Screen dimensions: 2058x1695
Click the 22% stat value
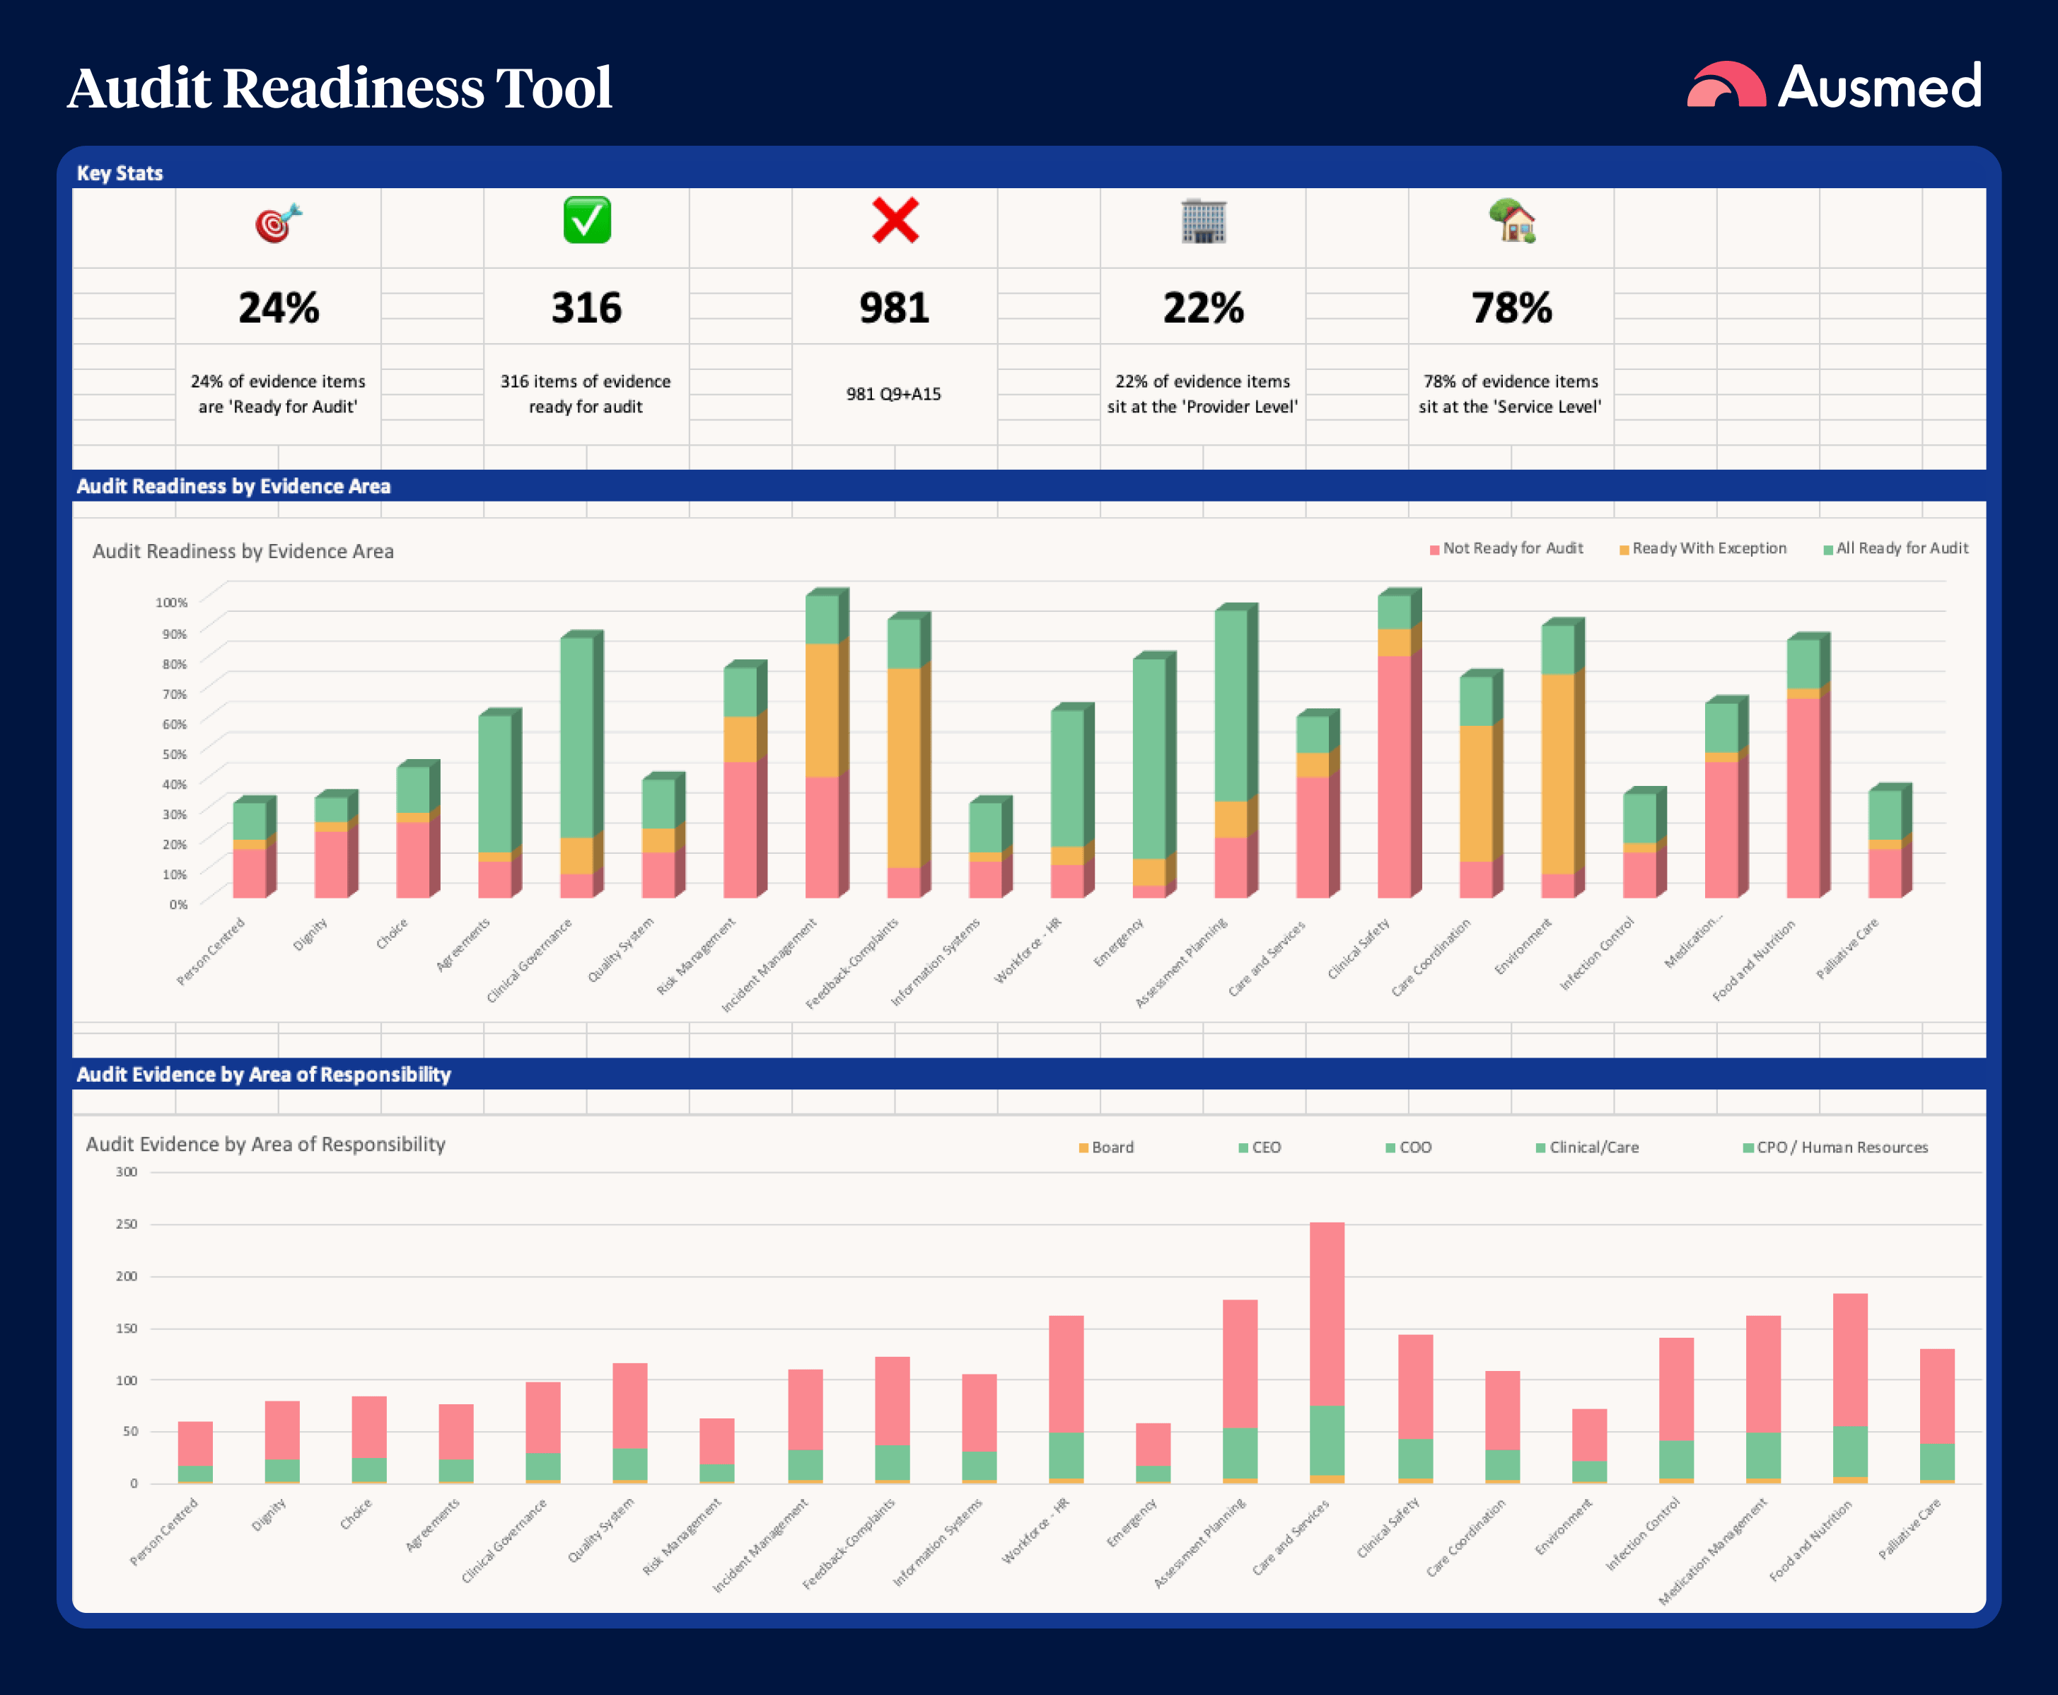1203,308
